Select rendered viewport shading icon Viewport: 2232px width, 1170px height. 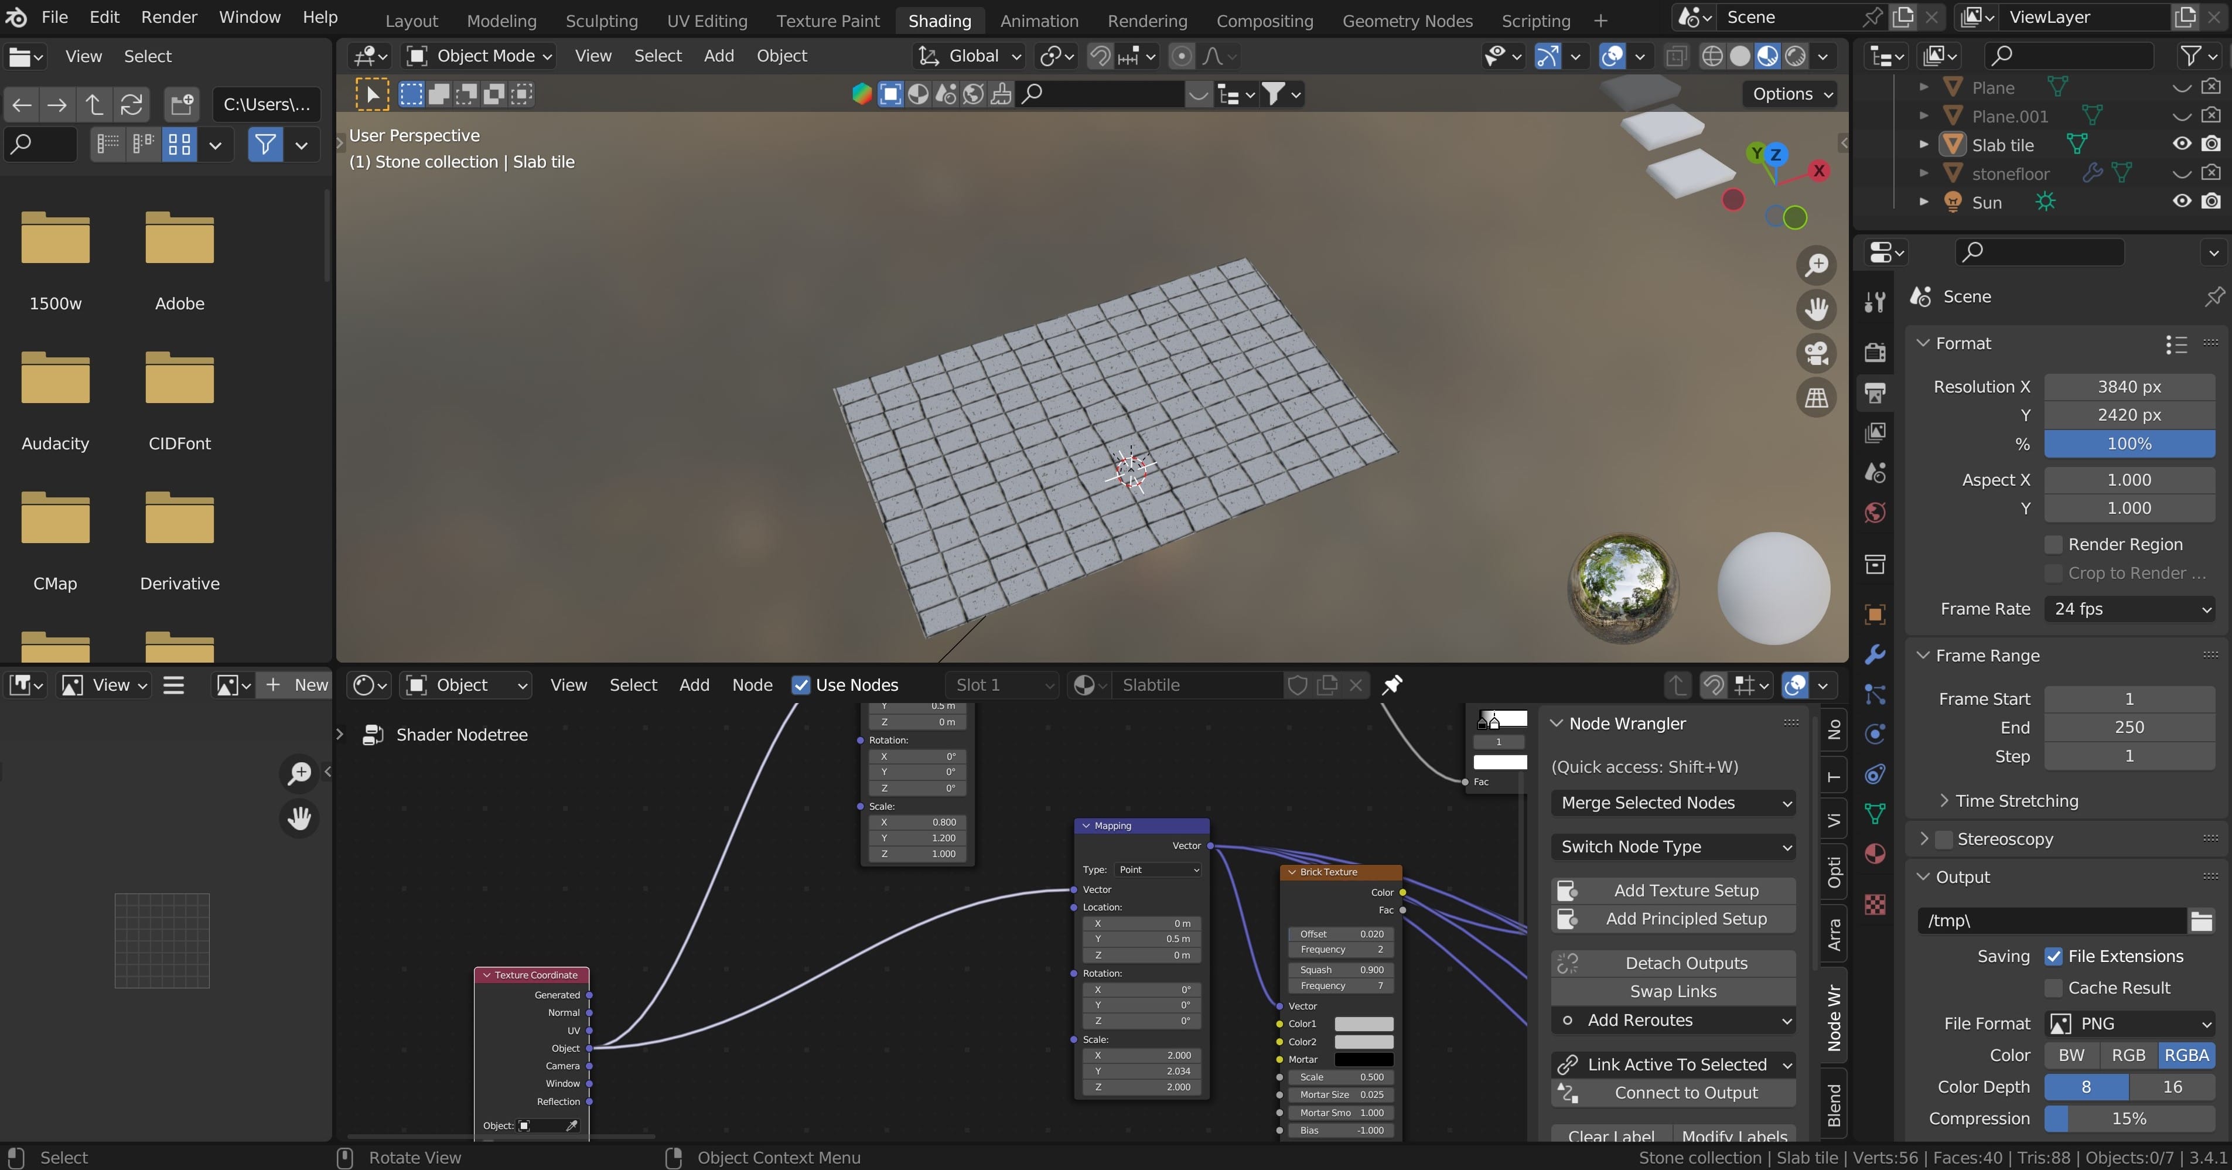[x=1796, y=56]
